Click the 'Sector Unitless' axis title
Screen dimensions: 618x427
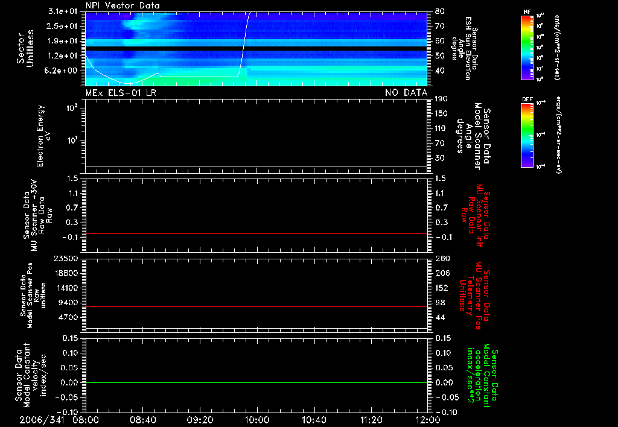coord(25,48)
